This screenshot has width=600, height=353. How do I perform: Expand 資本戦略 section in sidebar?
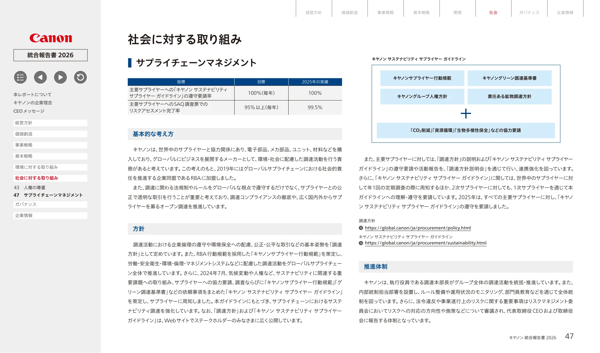pyautogui.click(x=50, y=156)
